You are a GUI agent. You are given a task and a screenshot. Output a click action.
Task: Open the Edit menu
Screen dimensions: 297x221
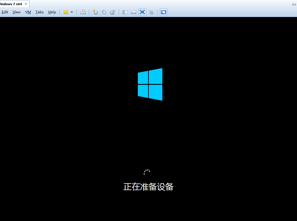5,12
